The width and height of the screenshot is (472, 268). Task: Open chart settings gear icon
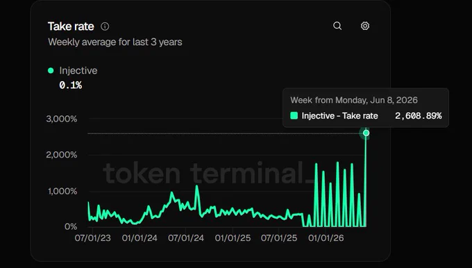(x=365, y=26)
